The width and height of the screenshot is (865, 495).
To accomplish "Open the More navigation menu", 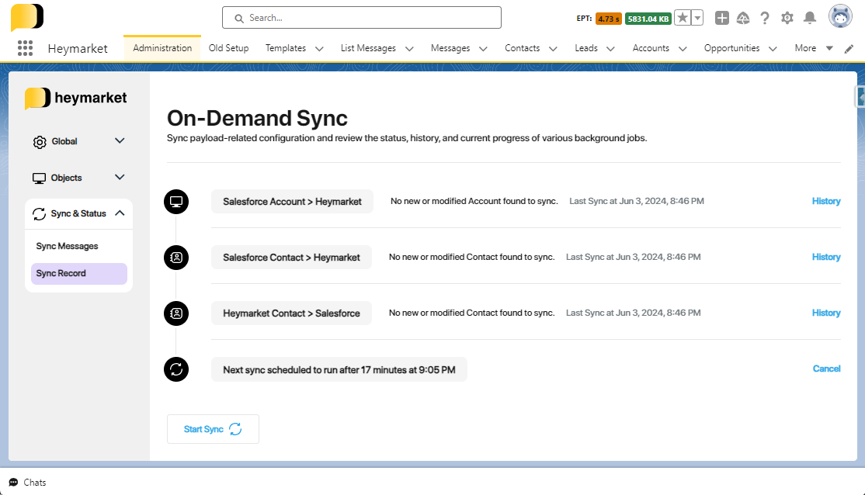I will 814,48.
